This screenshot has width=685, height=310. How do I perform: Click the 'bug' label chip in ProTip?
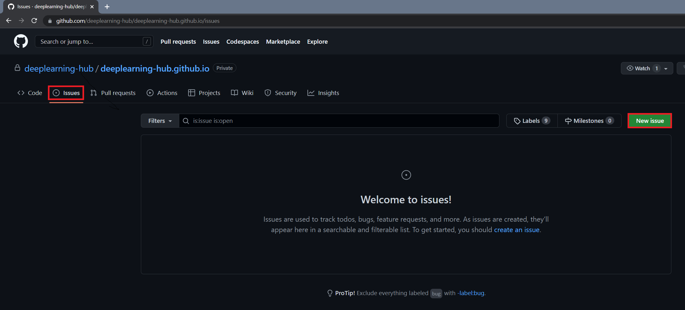[436, 294]
